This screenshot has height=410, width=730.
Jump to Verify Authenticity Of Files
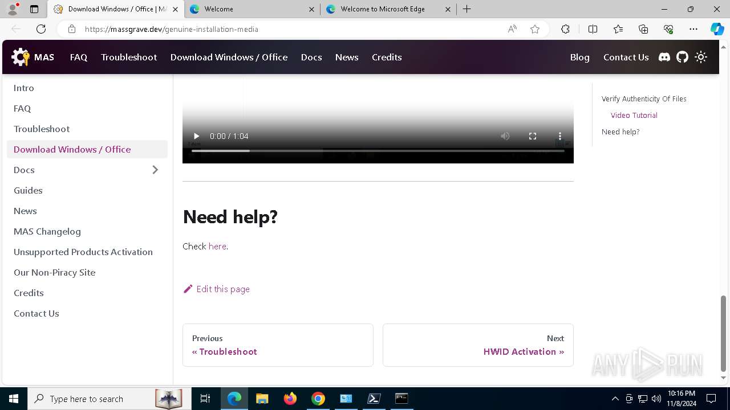coord(644,99)
